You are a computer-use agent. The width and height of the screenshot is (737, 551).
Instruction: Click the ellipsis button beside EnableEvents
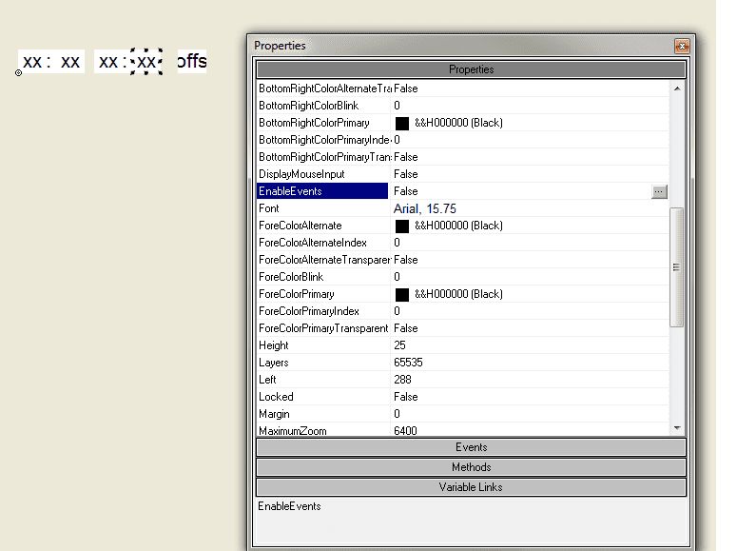[659, 191]
